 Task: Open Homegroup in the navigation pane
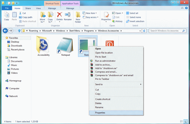pos(13,81)
